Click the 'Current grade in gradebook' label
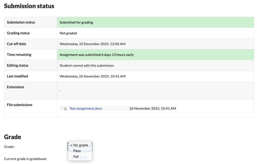This screenshot has height=164, width=257. [25, 159]
